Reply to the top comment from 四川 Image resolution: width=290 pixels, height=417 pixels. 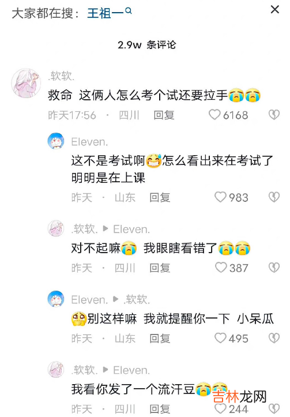point(164,115)
